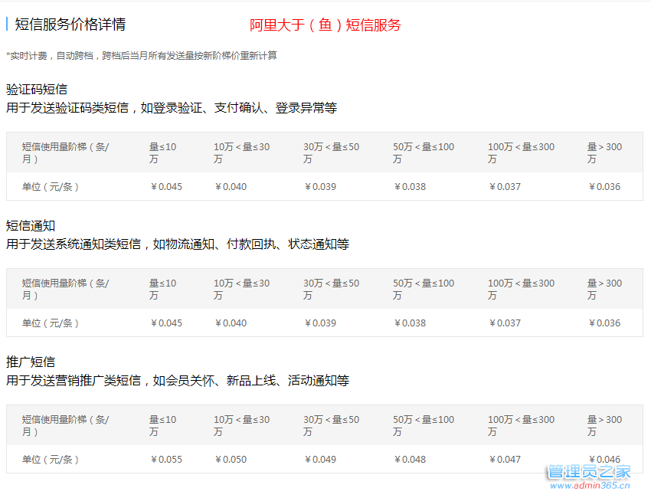Click the ¥0.046 price in 推广短信 table
651x498 pixels.
[x=604, y=460]
